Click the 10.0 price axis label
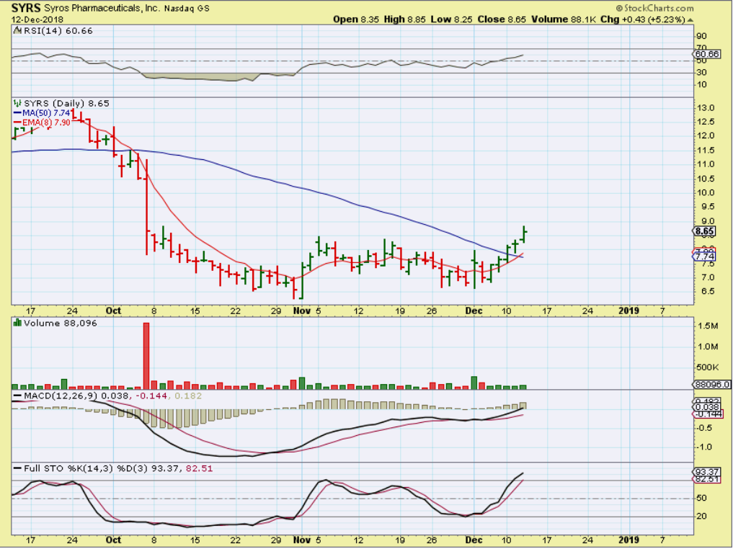This screenshot has height=549, width=733. [706, 193]
